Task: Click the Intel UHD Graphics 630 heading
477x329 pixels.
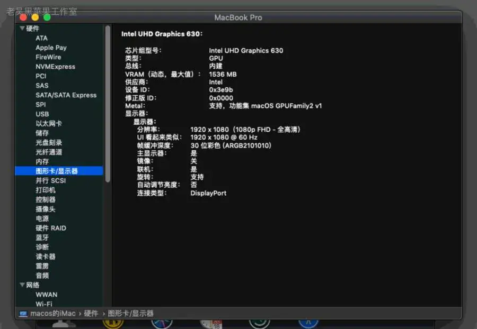Action: point(162,34)
